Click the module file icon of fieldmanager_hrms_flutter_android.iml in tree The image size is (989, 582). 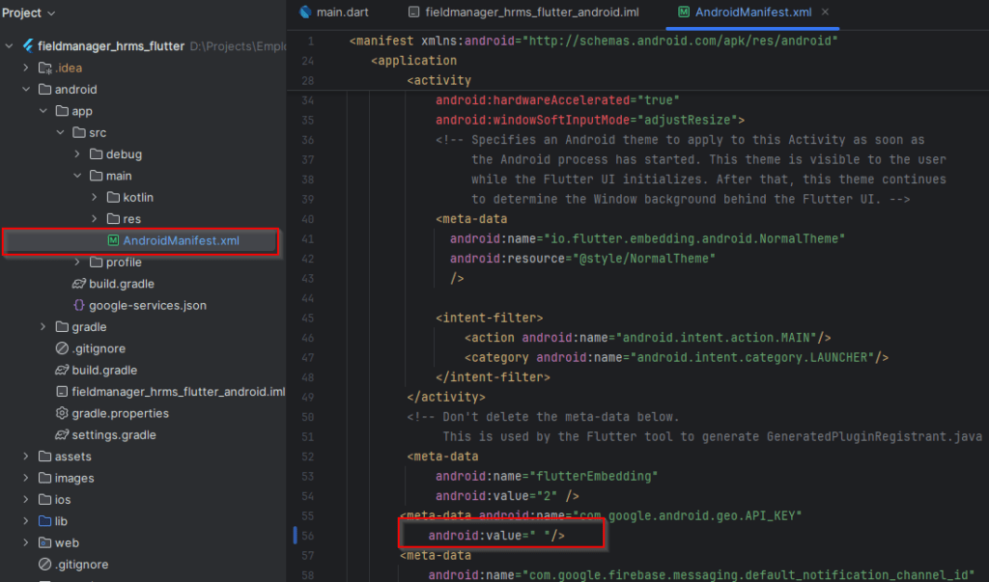62,392
